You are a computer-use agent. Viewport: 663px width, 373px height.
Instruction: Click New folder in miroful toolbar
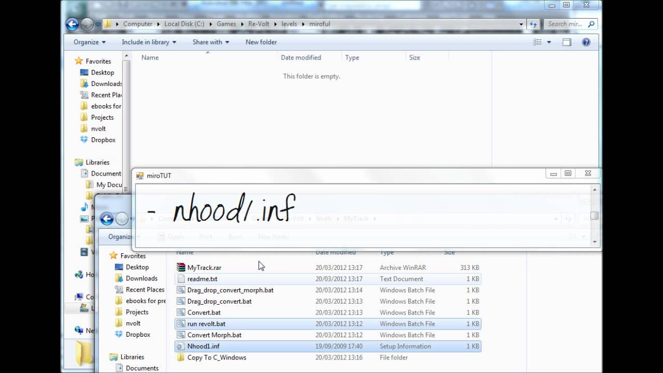261,42
